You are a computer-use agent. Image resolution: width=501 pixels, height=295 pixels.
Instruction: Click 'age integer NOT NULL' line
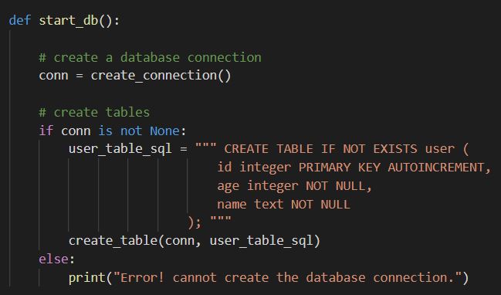[x=295, y=186]
